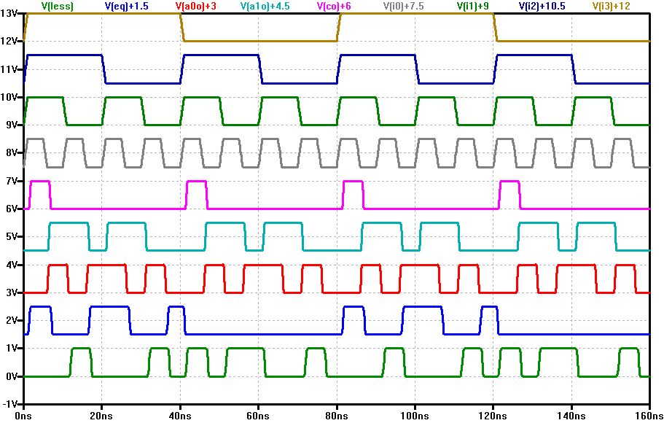This screenshot has height=423, width=664.
Task: Click the 160ns time axis label
Action: pos(648,415)
